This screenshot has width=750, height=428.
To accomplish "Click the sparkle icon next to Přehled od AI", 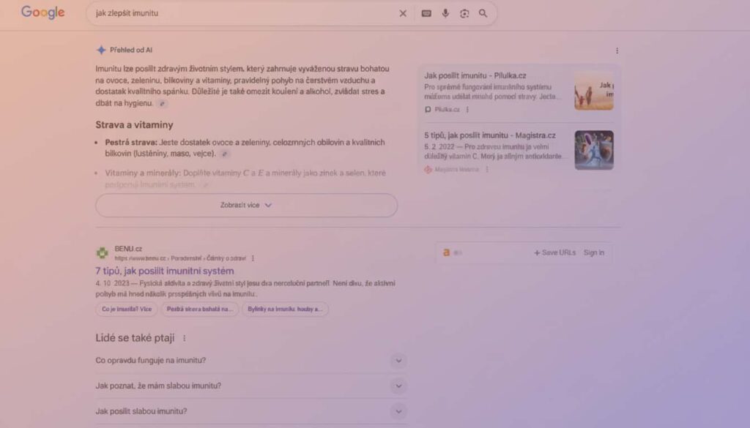I will 102,50.
